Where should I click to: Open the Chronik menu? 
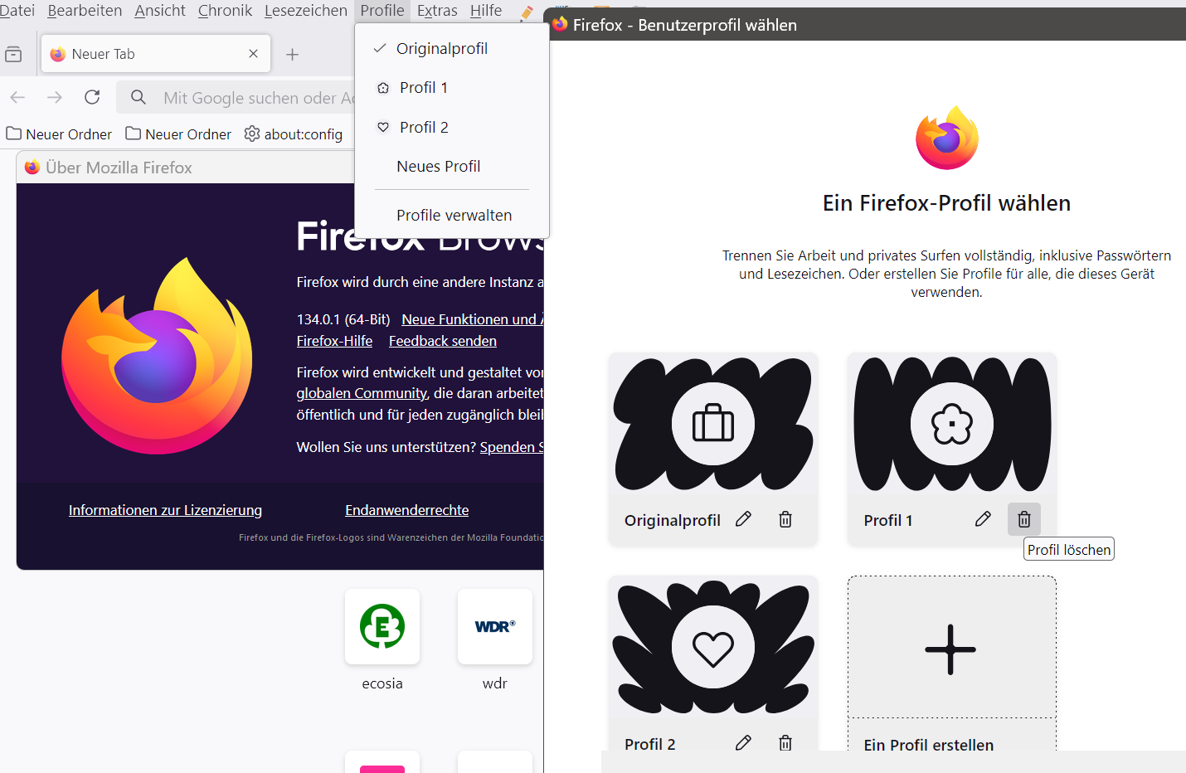pos(225,10)
